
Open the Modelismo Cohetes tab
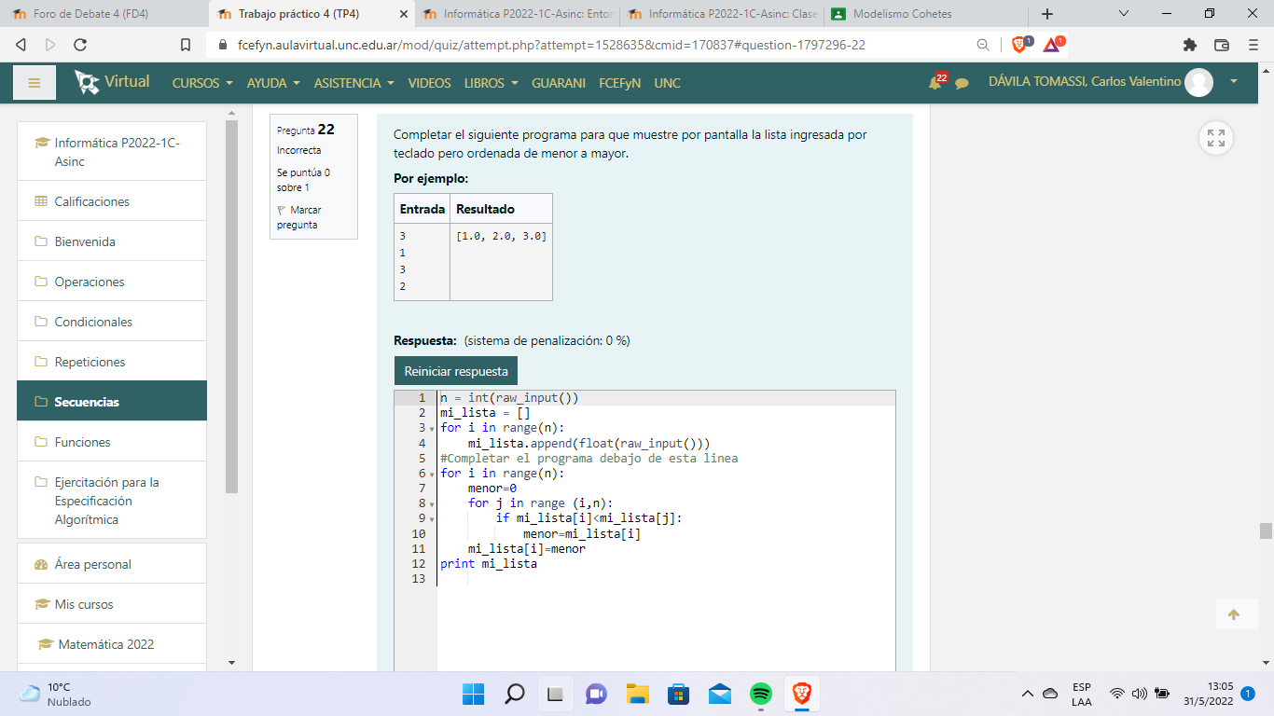[x=902, y=14]
